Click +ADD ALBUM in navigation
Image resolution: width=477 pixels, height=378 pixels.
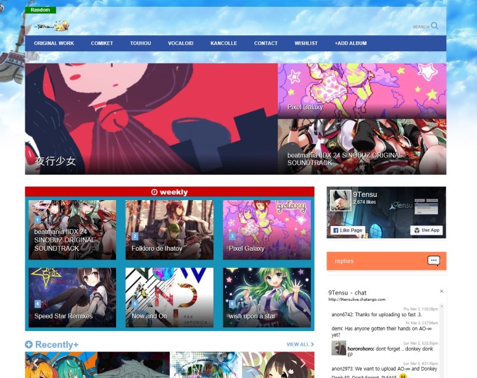point(350,43)
